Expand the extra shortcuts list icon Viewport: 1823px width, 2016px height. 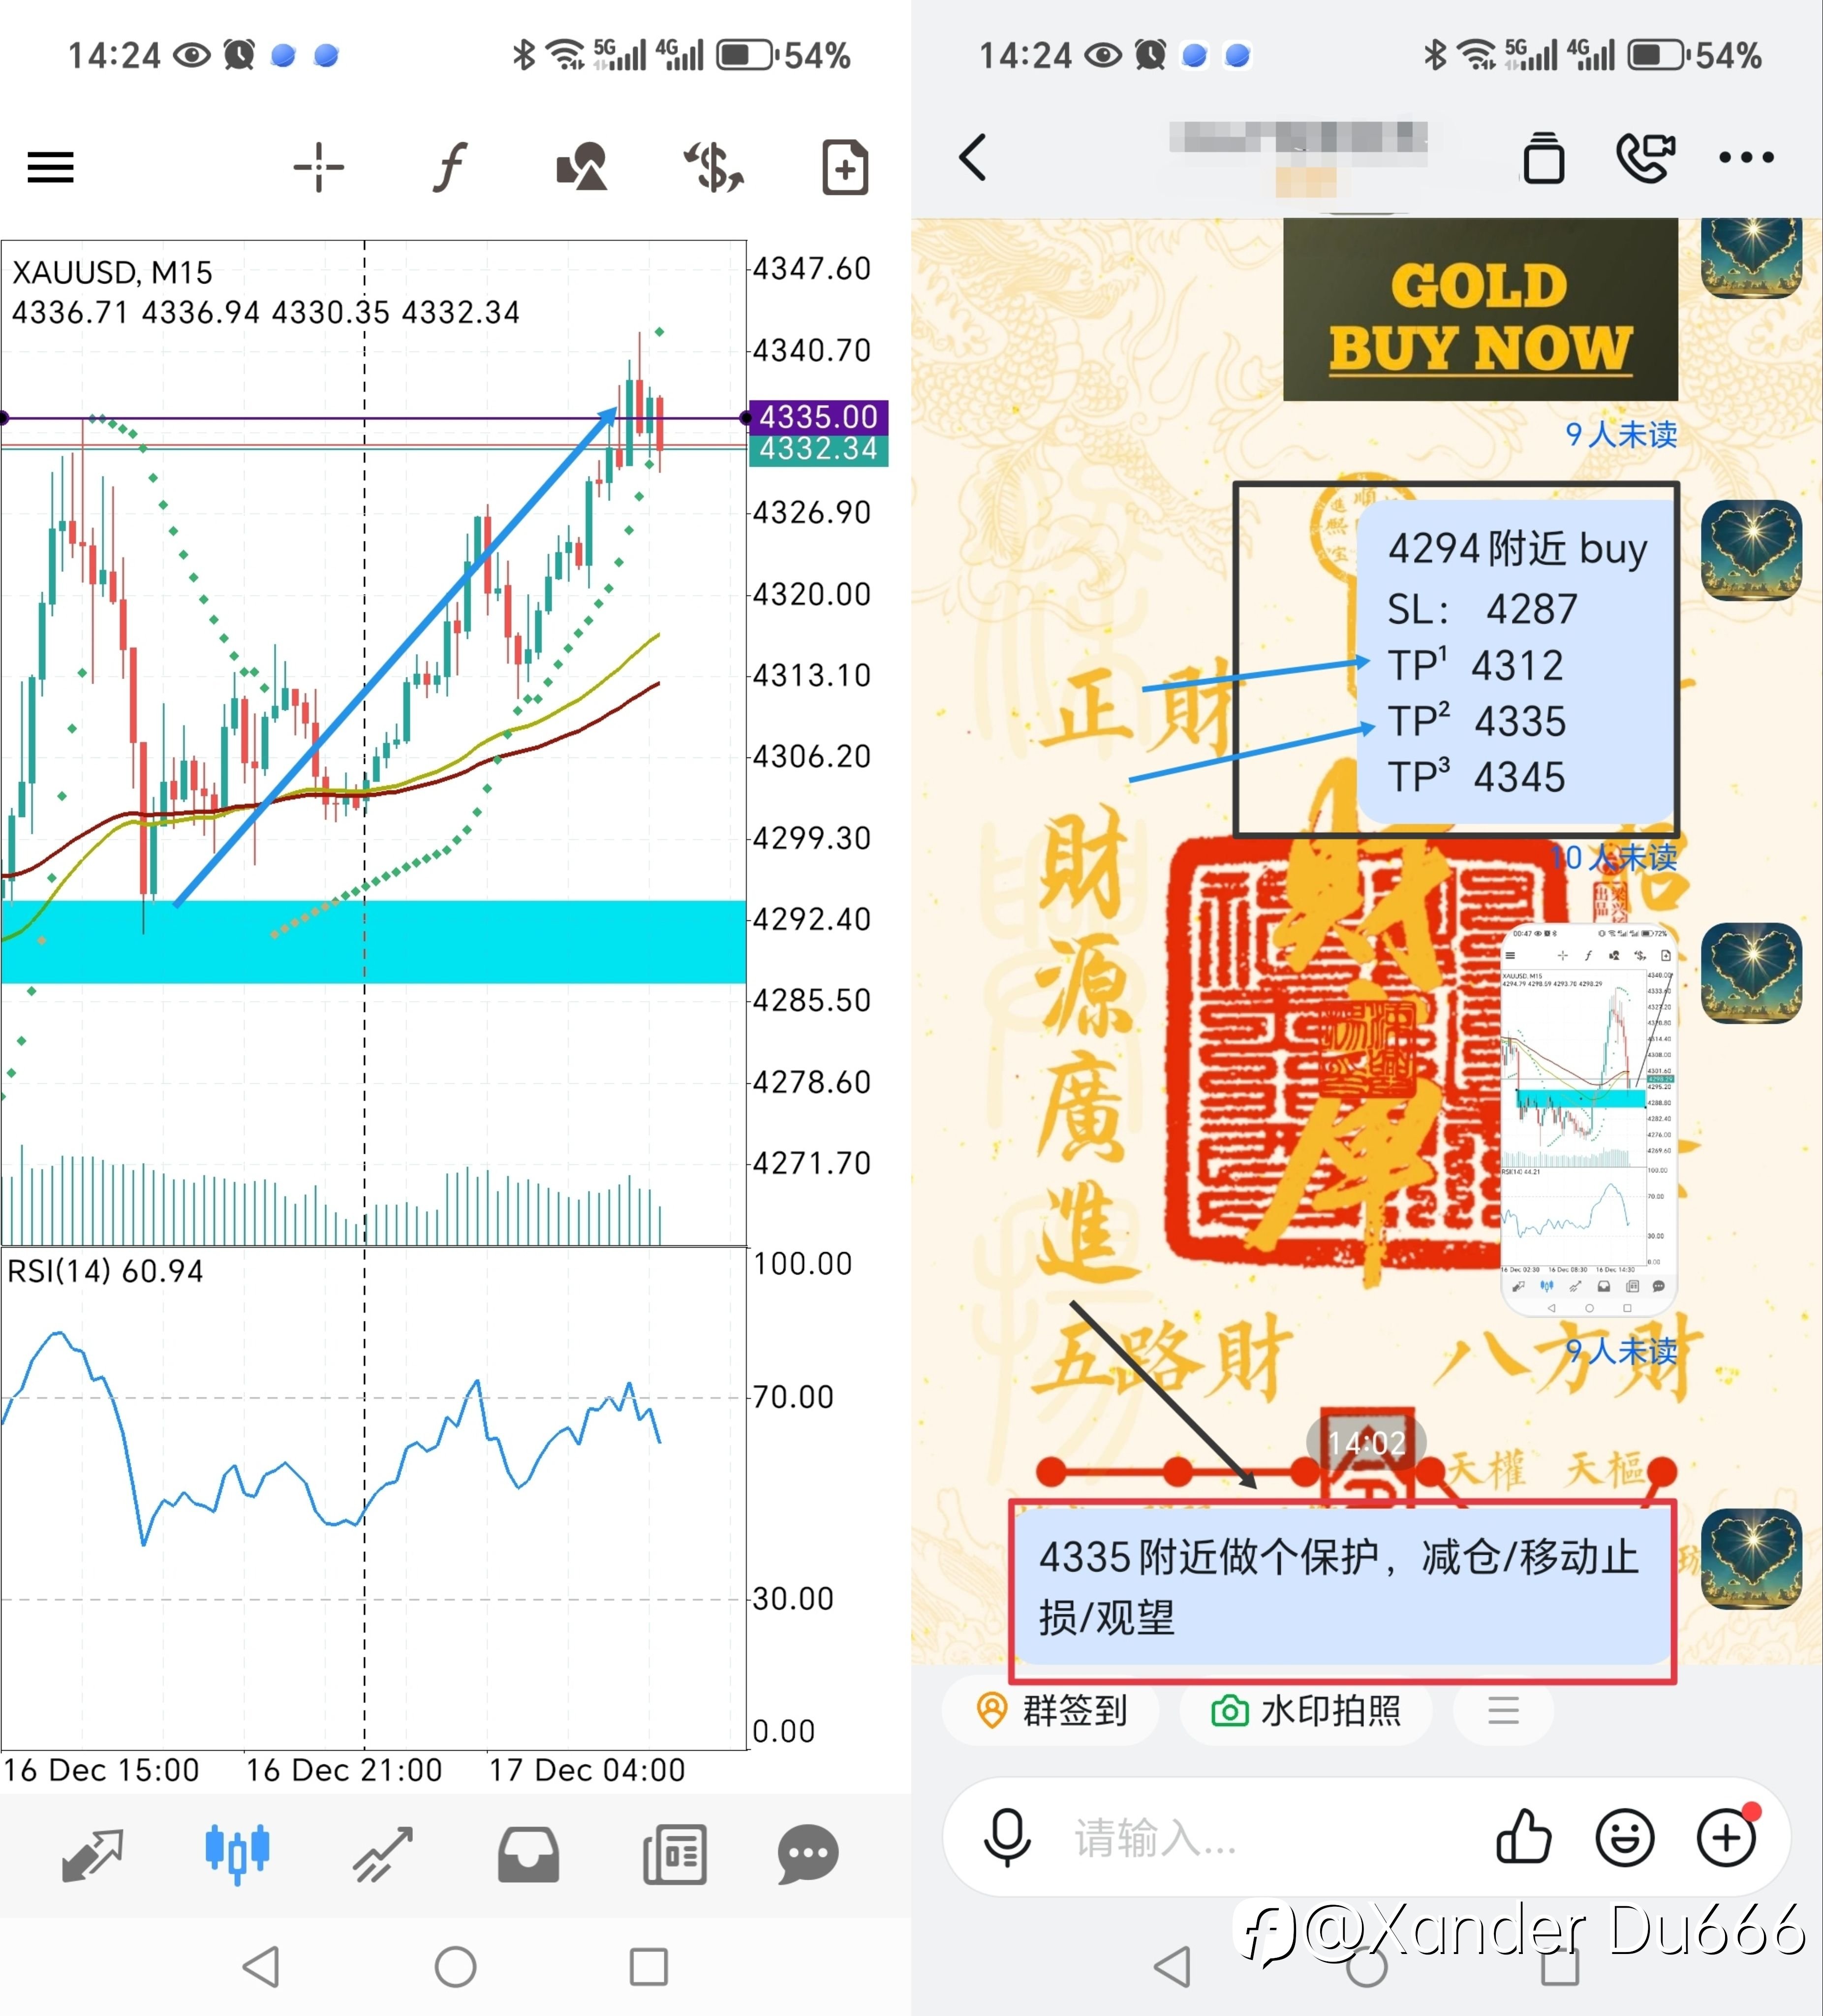click(x=1502, y=1711)
